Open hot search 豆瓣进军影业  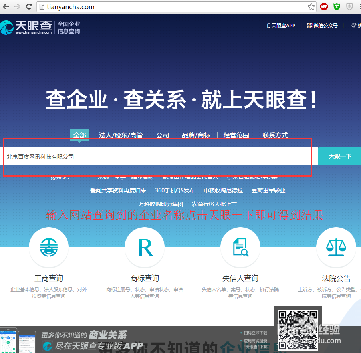pyautogui.click(x=268, y=190)
